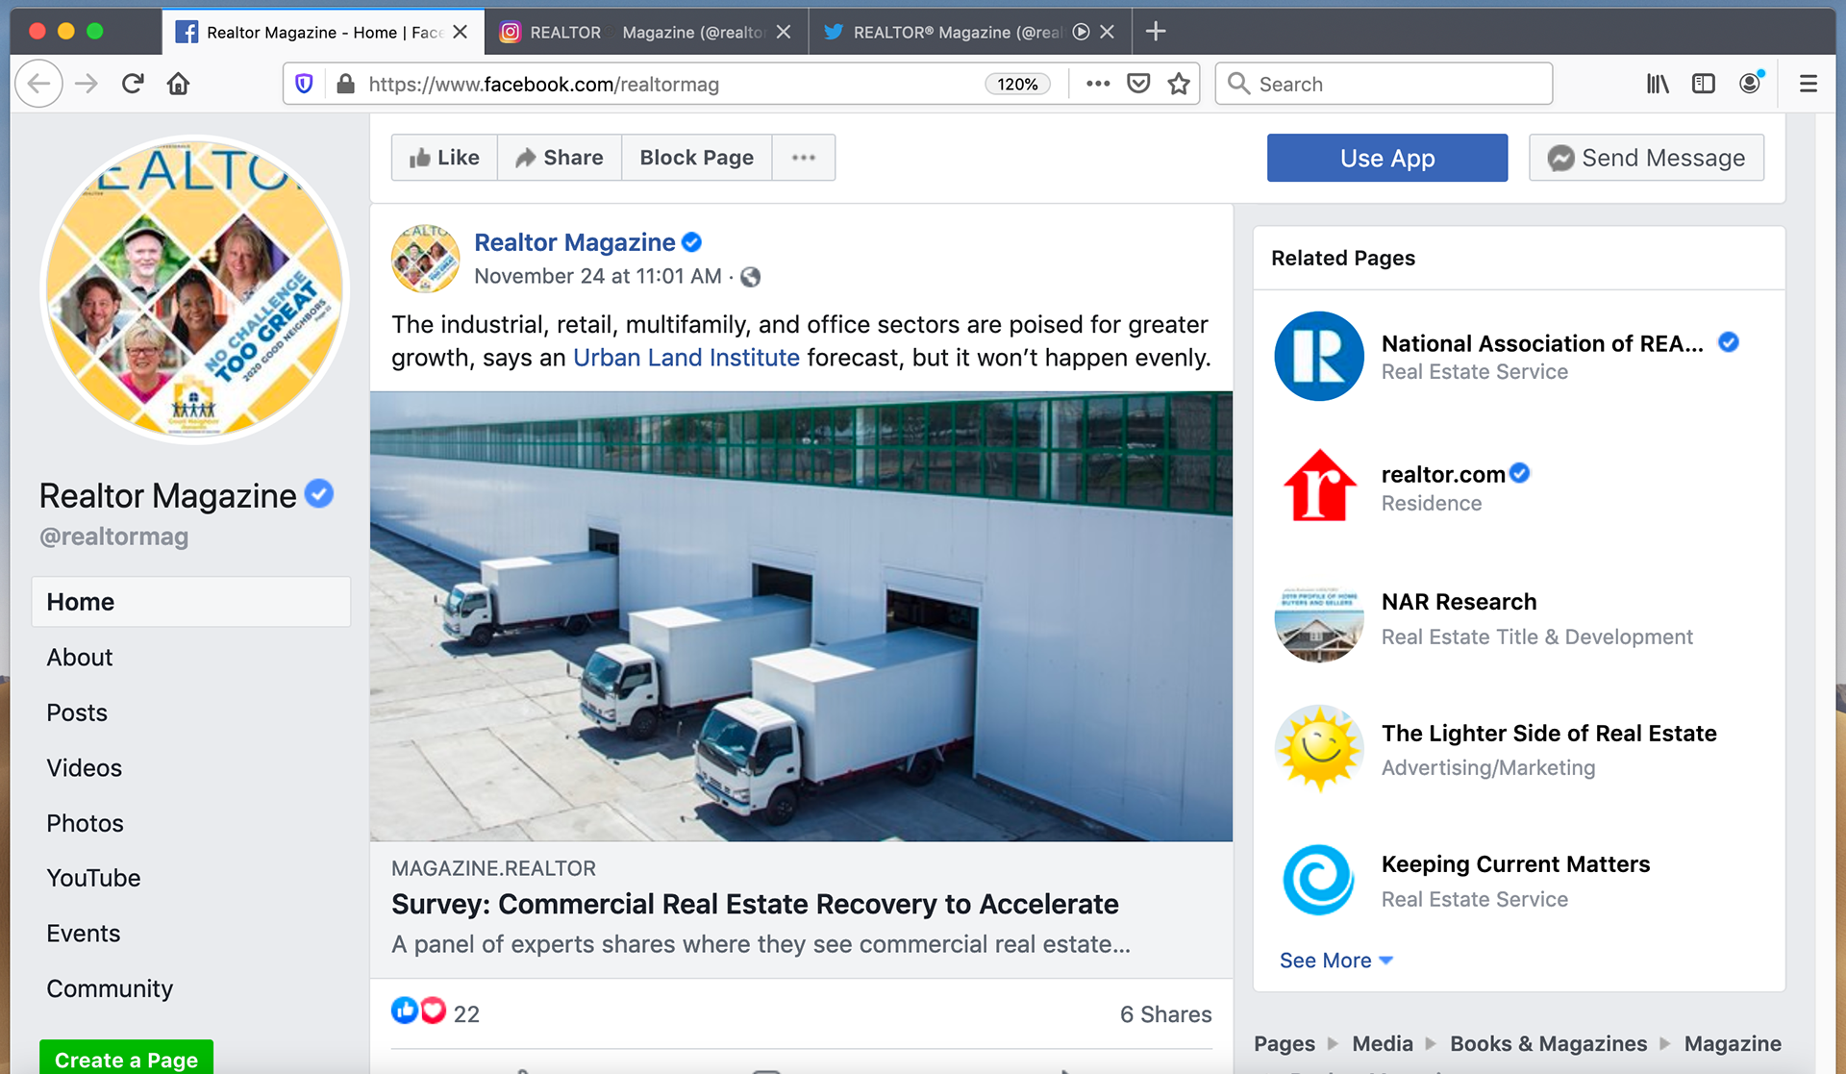The height and width of the screenshot is (1074, 1846).
Task: Open the Firefox library icon
Action: click(1657, 84)
